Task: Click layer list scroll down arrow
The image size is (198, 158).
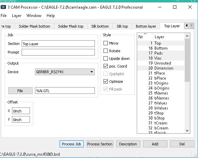Action: tap(187, 130)
